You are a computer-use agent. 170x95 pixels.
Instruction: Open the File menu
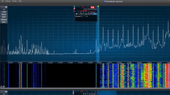pos(2,1)
